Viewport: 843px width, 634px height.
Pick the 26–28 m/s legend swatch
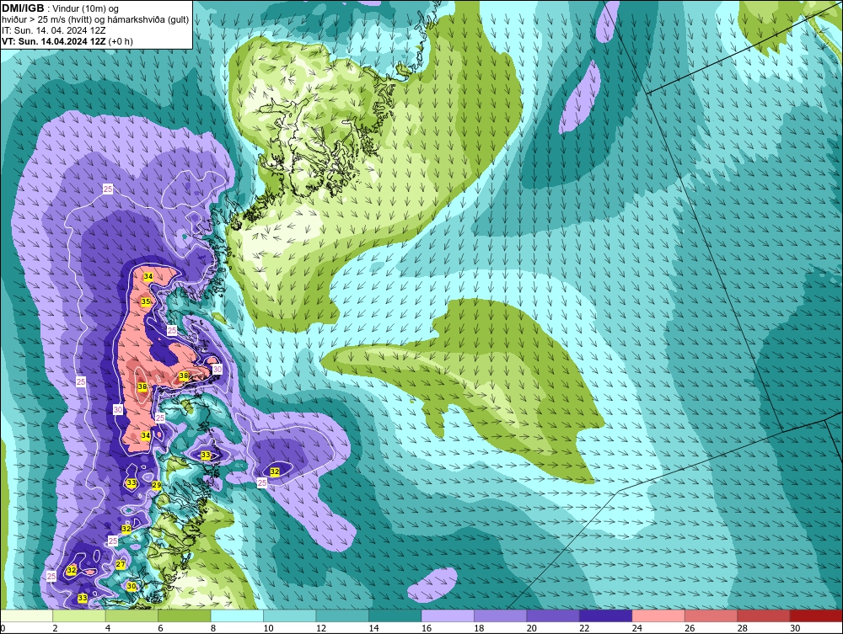pos(711,615)
